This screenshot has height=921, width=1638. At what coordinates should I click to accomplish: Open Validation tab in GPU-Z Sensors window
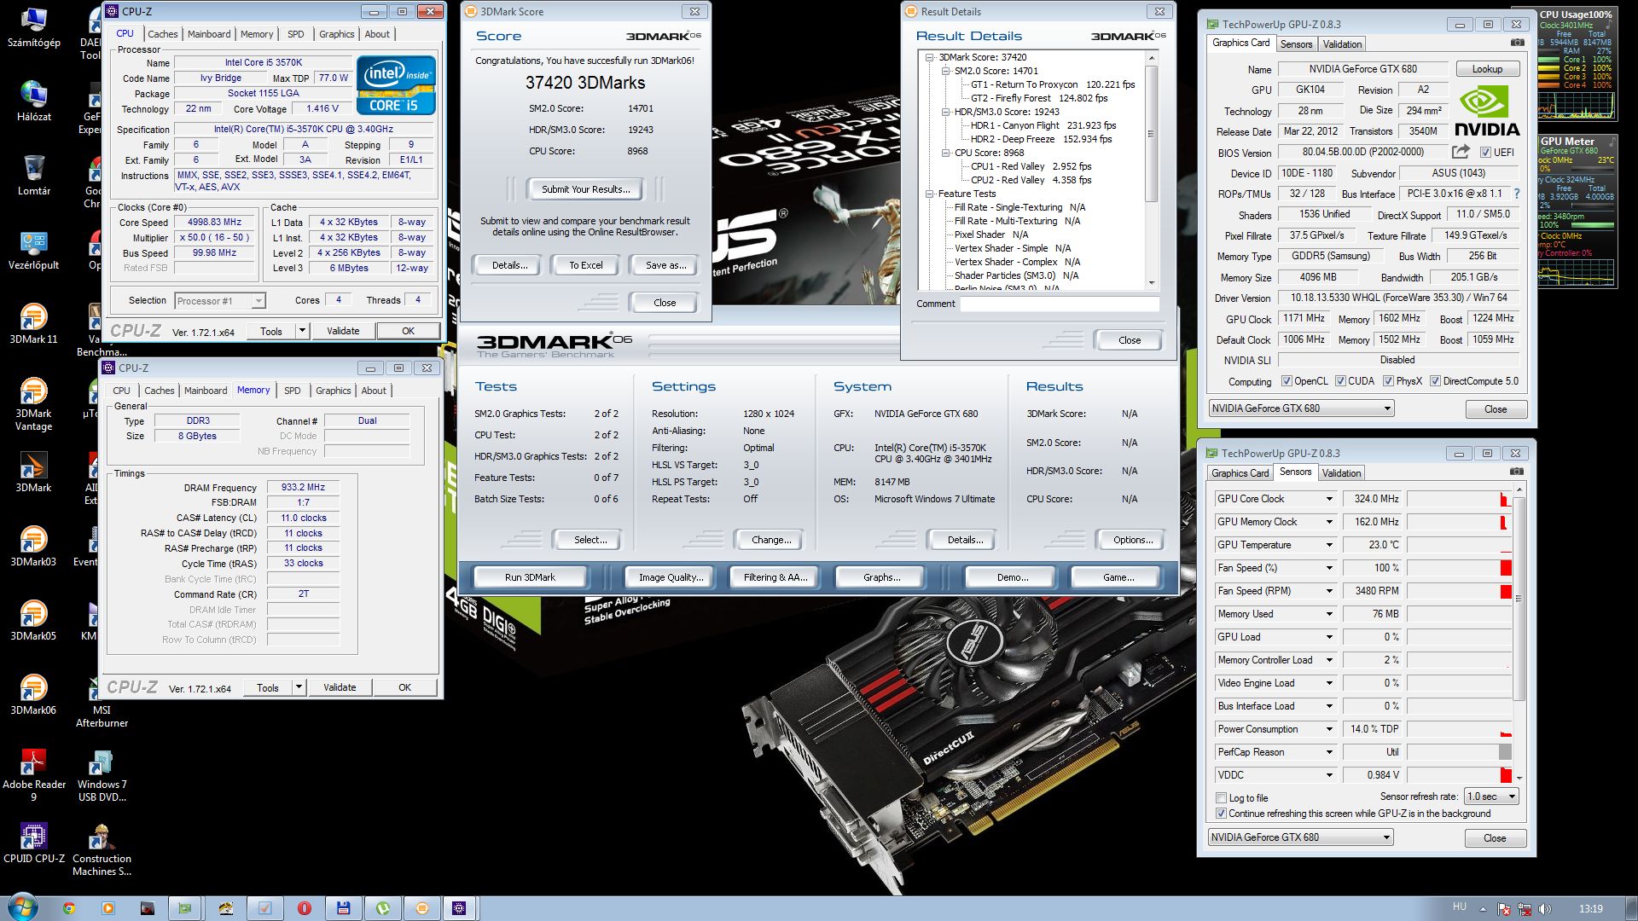pyautogui.click(x=1341, y=473)
